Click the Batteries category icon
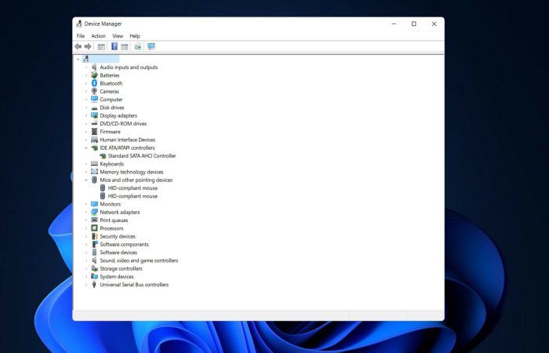 point(94,75)
